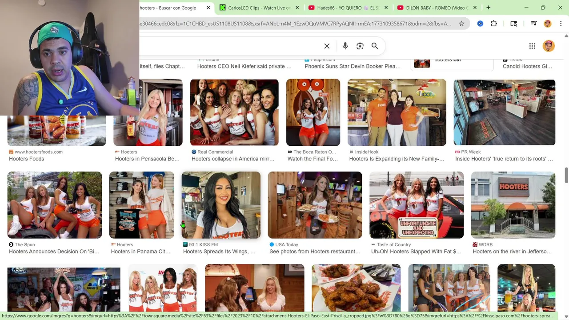Click 'Hooters collapse in America mirr...' link
Image resolution: width=569 pixels, height=320 pixels.
pos(233,159)
